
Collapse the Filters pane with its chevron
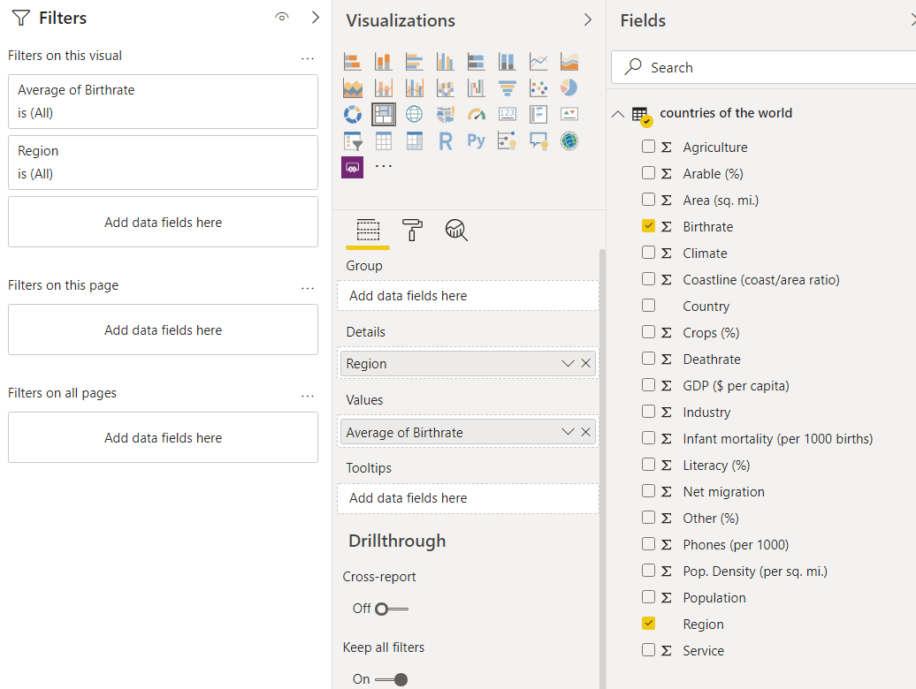coord(316,18)
